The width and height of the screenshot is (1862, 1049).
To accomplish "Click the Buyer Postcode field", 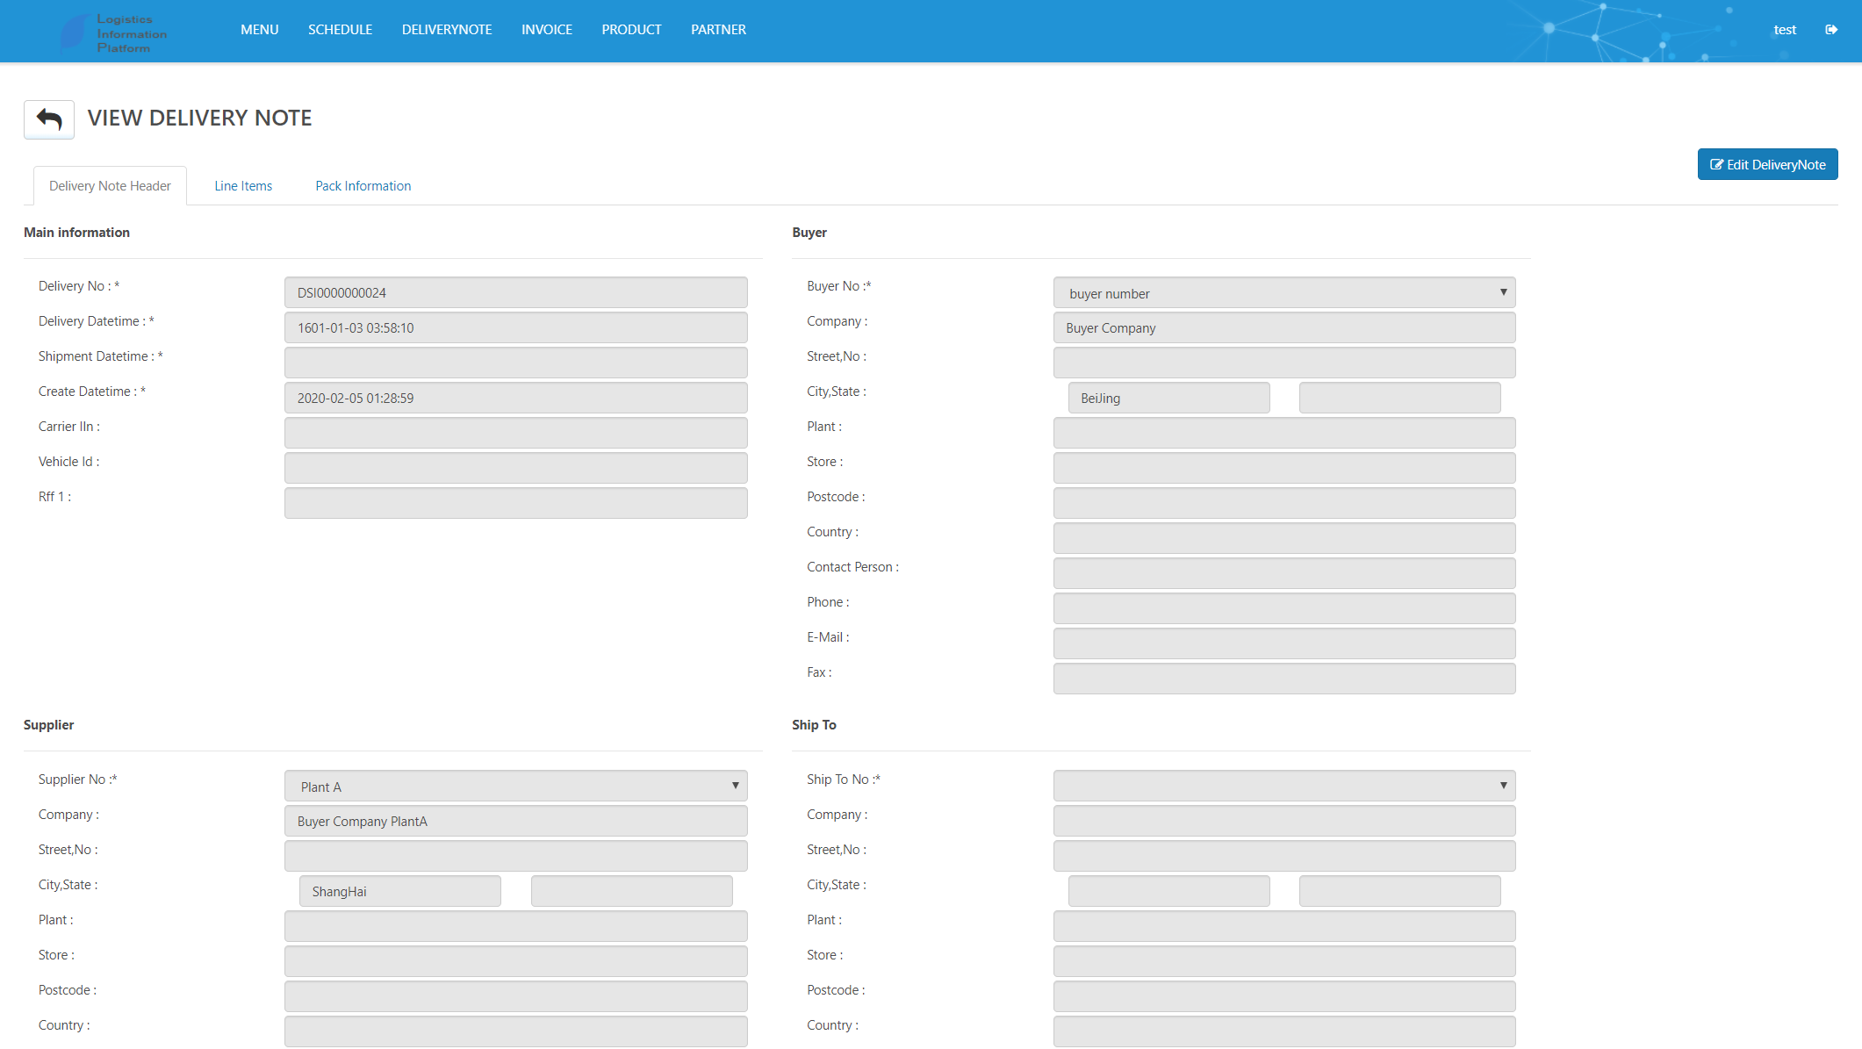I will point(1284,504).
